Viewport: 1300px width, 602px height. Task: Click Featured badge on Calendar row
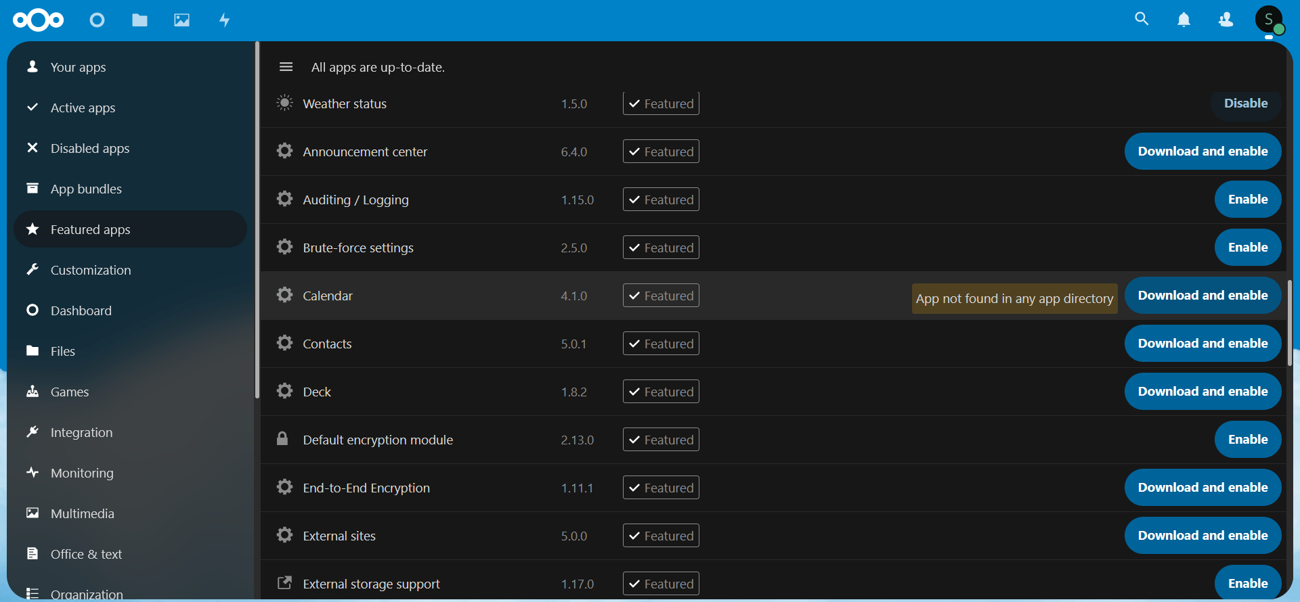point(661,296)
